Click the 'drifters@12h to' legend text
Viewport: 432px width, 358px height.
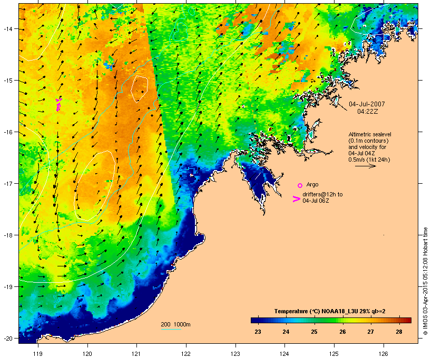coord(322,194)
